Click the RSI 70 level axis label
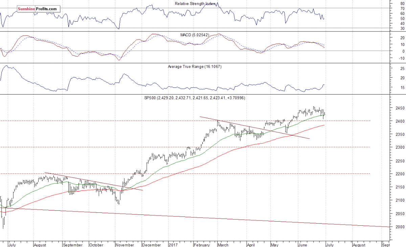Screen dimensions: 406x247 click(x=402, y=9)
